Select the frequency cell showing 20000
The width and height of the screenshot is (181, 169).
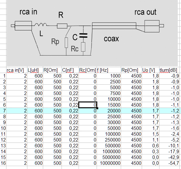click(x=109, y=111)
